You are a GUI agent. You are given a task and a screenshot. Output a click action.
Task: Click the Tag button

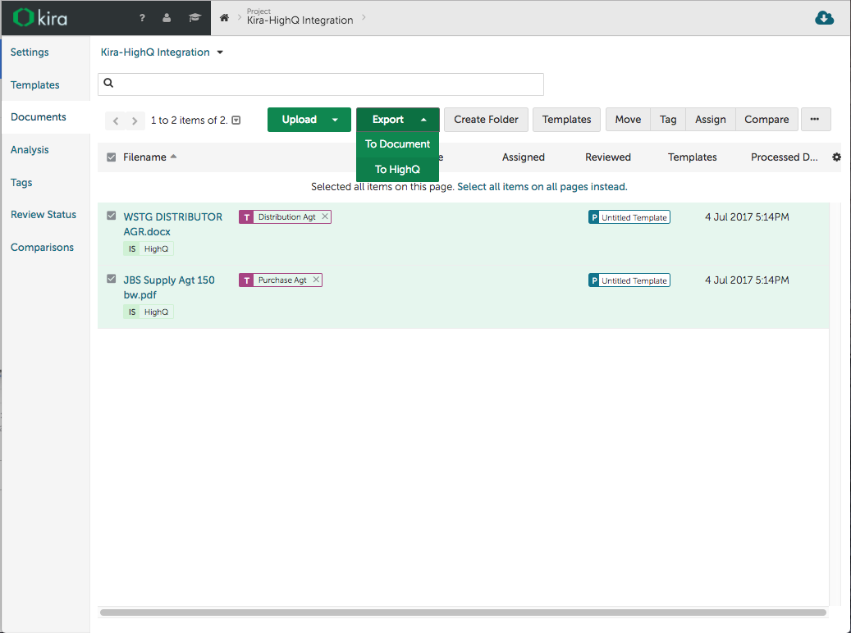click(x=668, y=120)
